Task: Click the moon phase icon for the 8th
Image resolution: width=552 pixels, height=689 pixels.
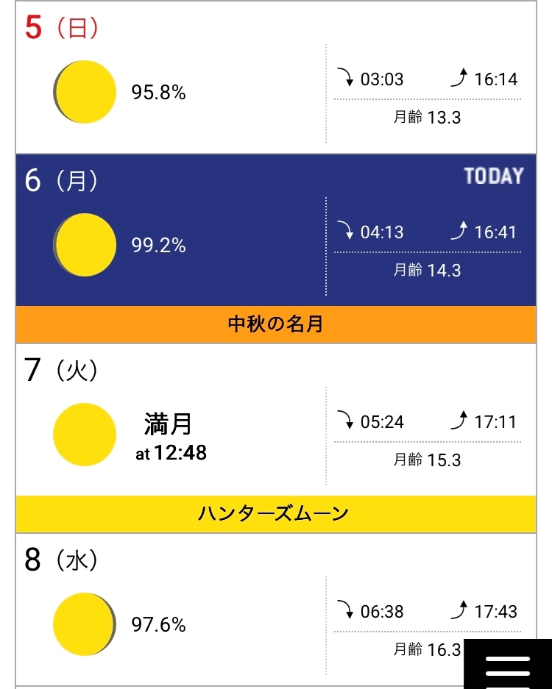Action: pyautogui.click(x=85, y=624)
